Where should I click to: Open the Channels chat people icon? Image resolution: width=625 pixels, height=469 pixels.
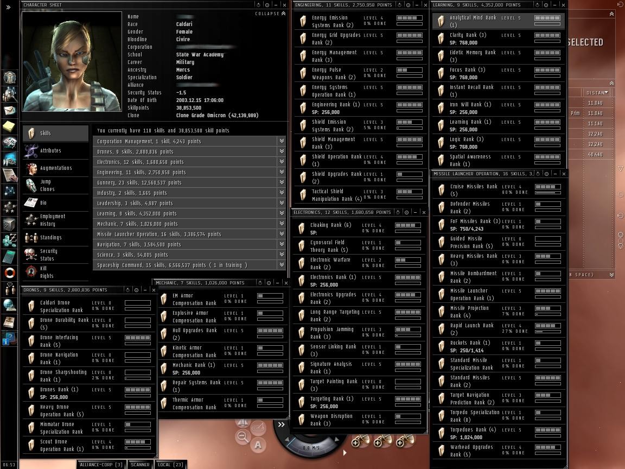[9, 289]
